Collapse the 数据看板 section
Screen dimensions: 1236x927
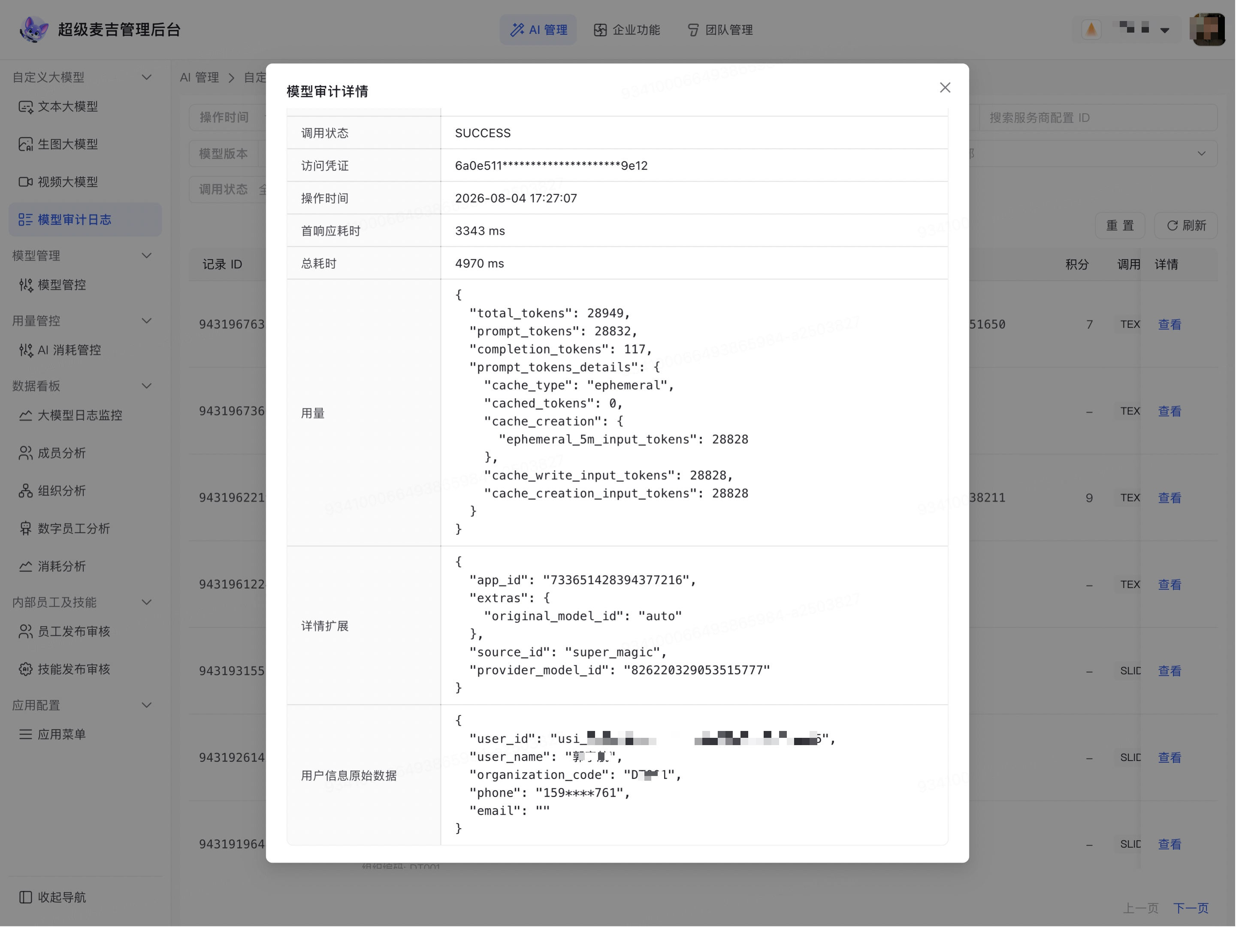[146, 386]
